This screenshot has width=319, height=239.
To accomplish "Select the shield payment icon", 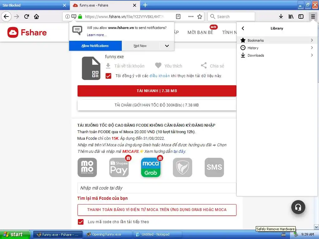I will click(183, 167).
